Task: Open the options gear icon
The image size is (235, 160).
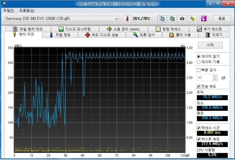Action: pos(192,19)
